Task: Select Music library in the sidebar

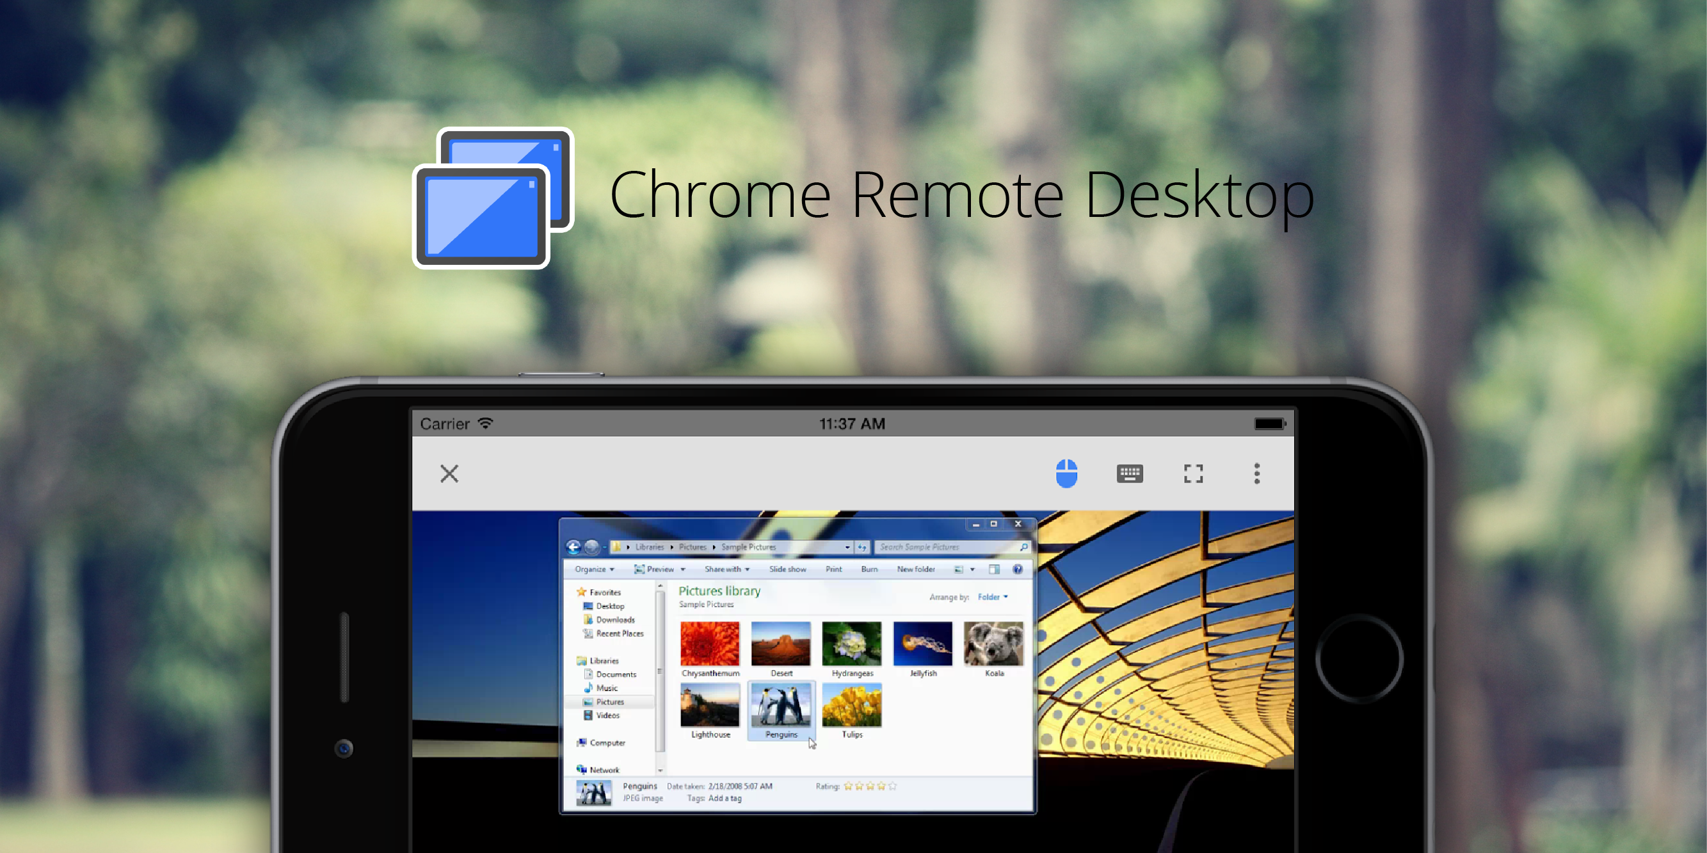Action: click(x=600, y=688)
